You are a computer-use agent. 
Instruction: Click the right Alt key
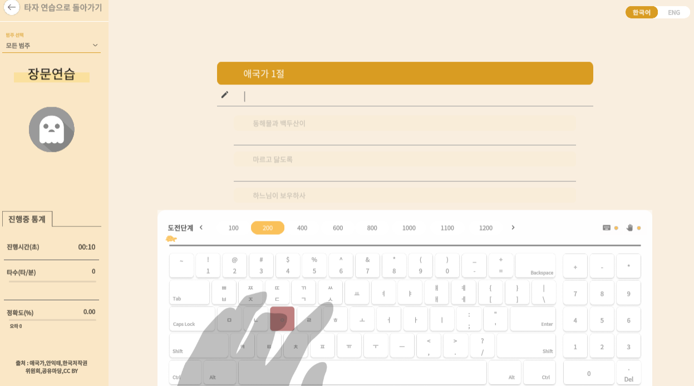pyautogui.click(x=505, y=373)
